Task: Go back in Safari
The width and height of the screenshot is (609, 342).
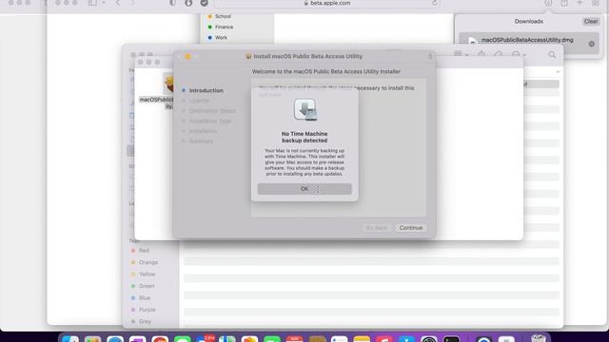Action: coord(118,3)
